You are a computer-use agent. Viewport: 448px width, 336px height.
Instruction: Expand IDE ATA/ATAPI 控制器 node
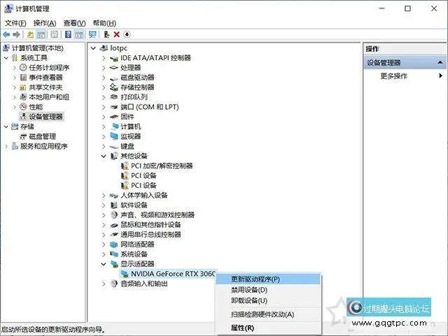104,58
